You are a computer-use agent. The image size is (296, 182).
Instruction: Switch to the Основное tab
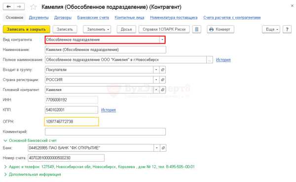point(14,18)
